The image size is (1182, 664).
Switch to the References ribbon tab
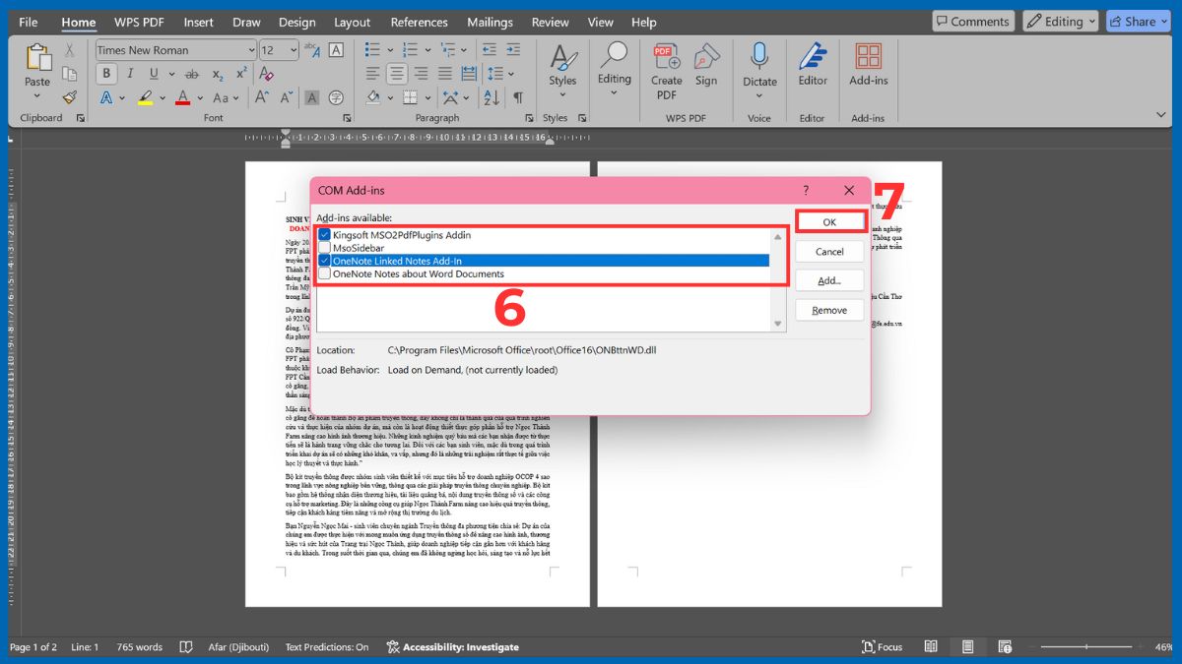tap(419, 22)
